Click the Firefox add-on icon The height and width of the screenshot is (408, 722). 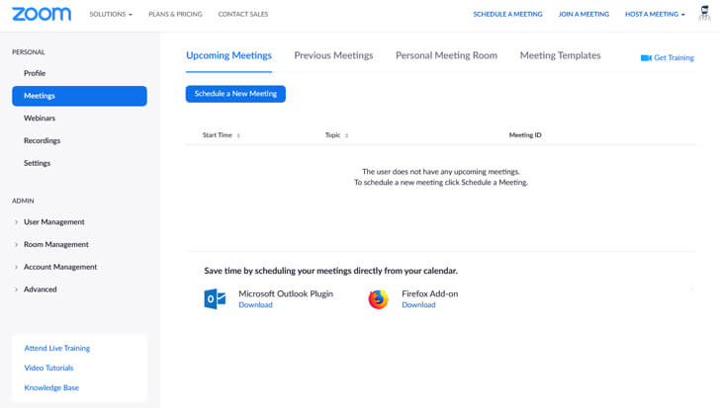[x=378, y=299]
